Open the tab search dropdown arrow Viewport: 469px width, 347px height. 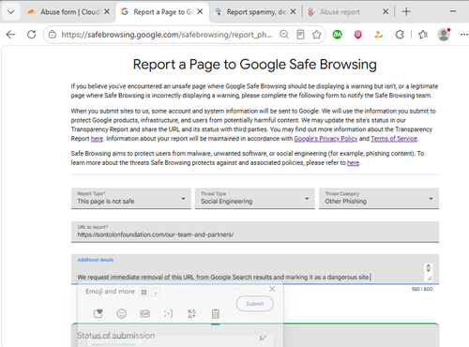point(11,12)
